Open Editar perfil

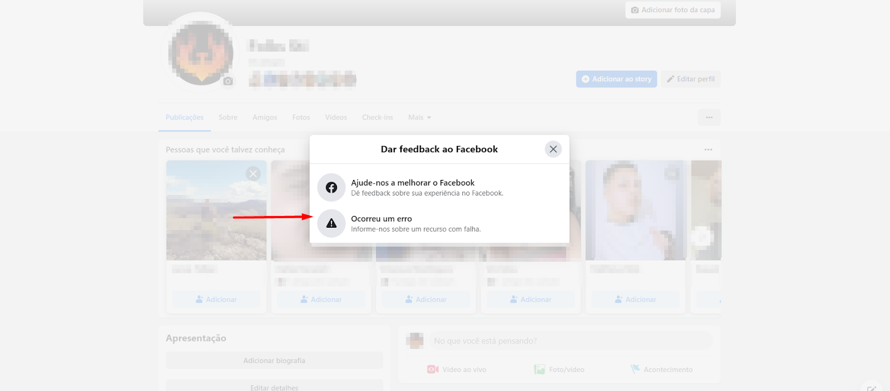(690, 79)
